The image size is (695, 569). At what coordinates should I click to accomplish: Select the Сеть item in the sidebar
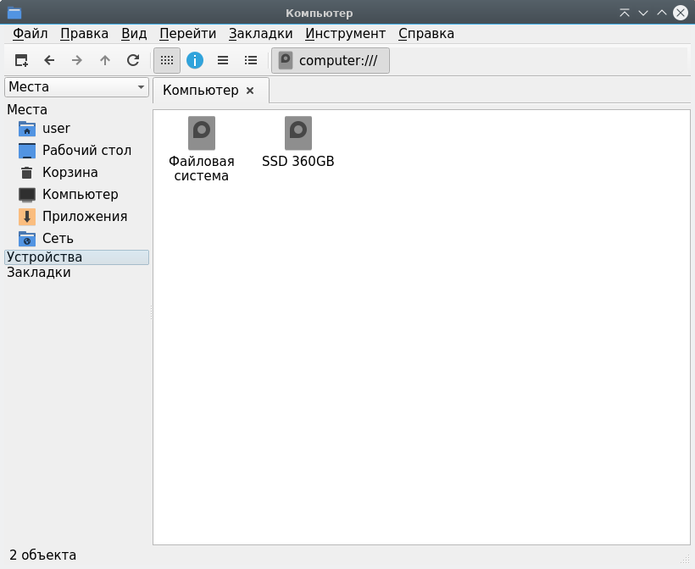point(58,239)
